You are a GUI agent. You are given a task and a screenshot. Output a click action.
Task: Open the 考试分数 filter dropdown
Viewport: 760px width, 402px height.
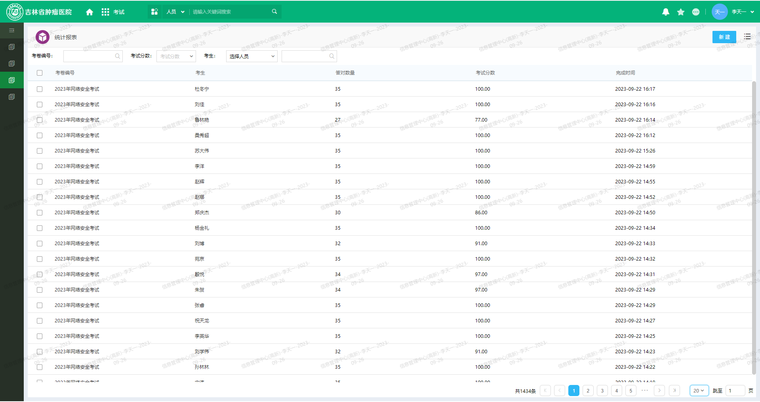tap(176, 56)
